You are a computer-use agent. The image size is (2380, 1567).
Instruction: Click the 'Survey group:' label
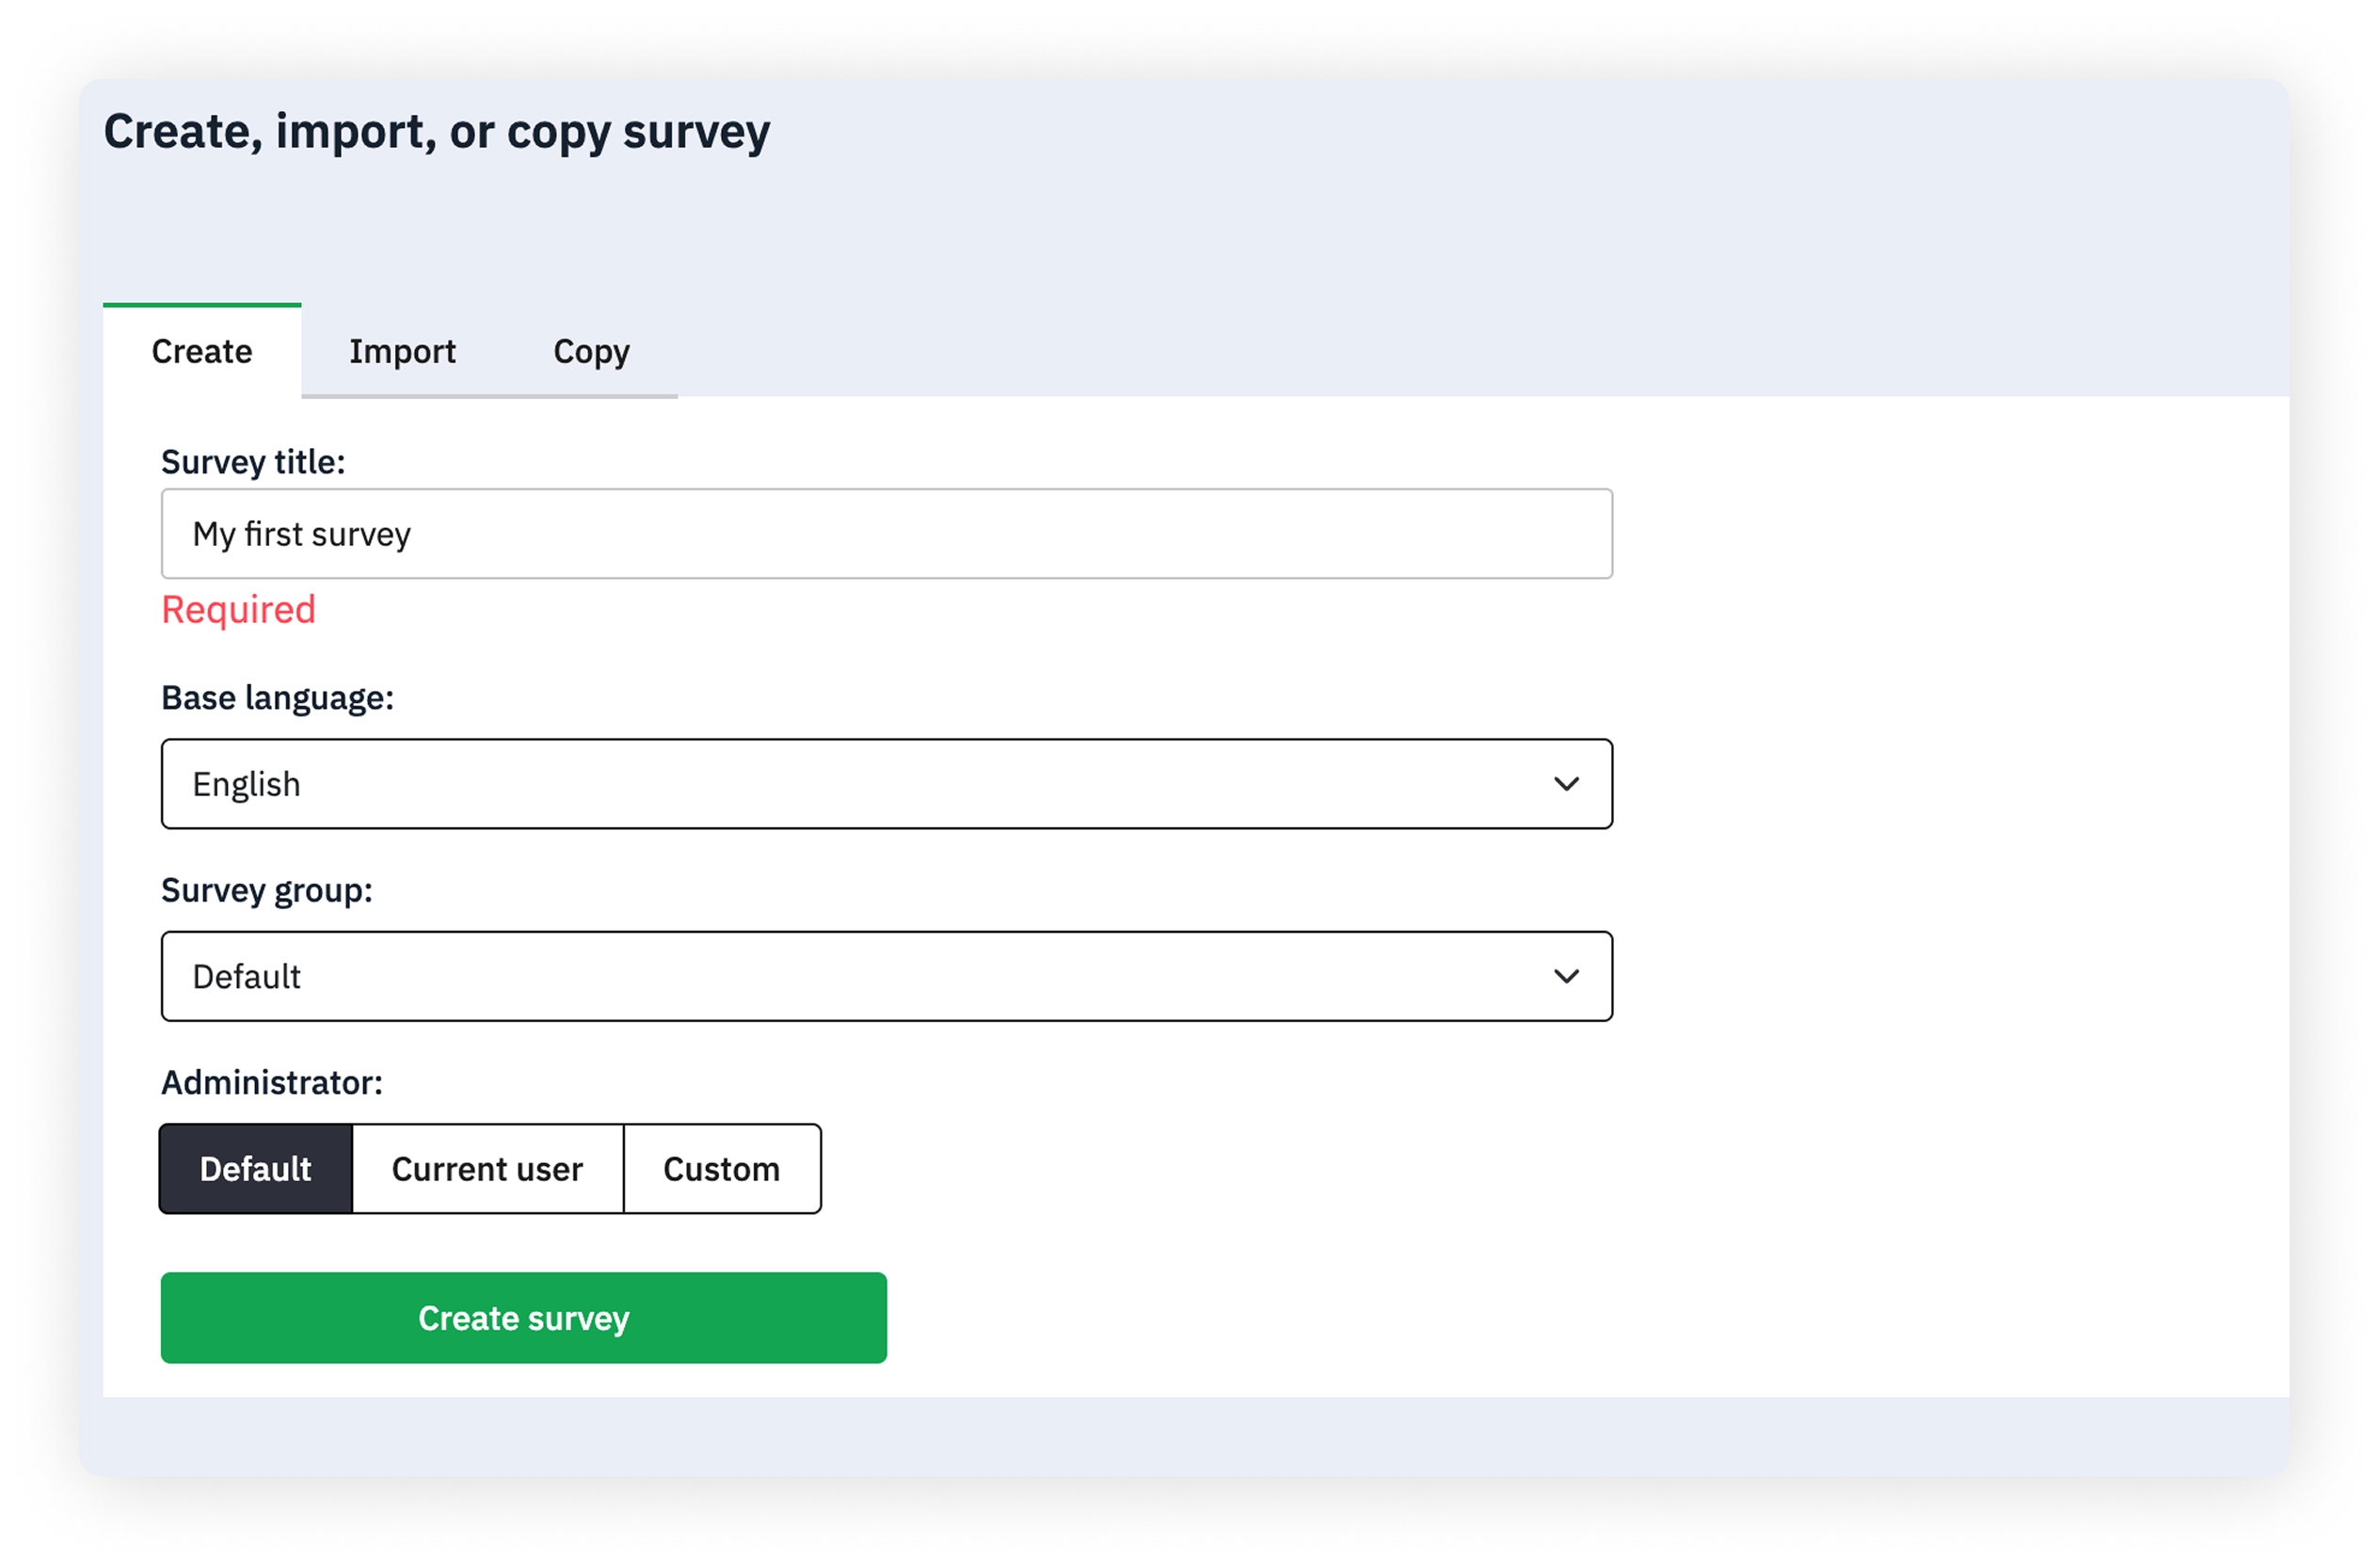pos(267,890)
